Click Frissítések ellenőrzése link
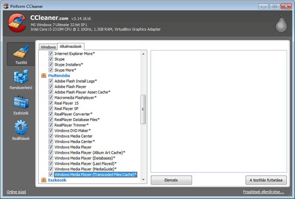The height and width of the screenshot is (199, 295). [x=263, y=192]
